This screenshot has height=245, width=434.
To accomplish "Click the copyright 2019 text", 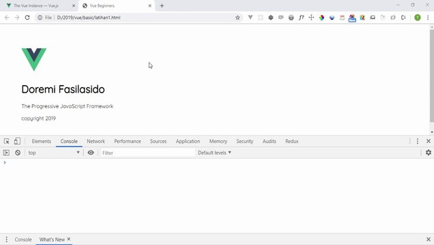I will pos(38,118).
